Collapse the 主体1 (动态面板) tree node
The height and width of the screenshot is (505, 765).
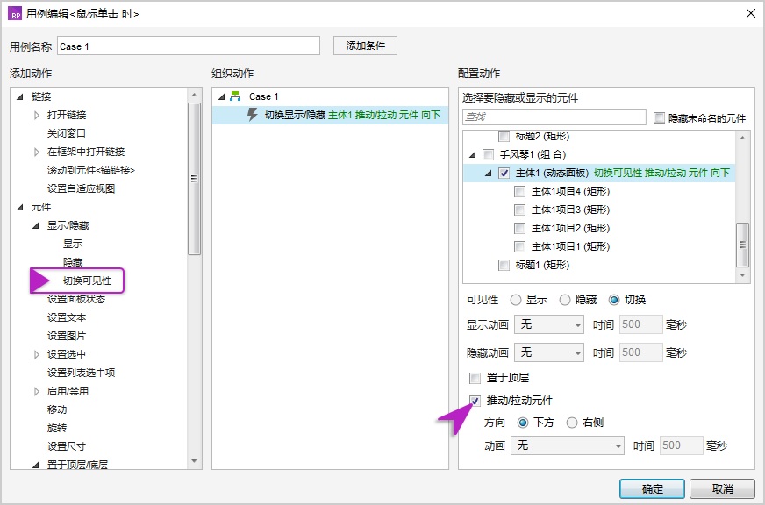pos(488,173)
